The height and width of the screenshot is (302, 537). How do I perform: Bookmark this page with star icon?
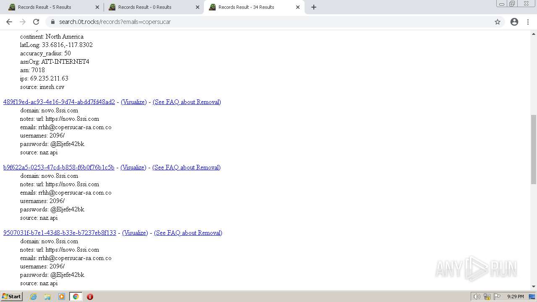pyautogui.click(x=498, y=22)
